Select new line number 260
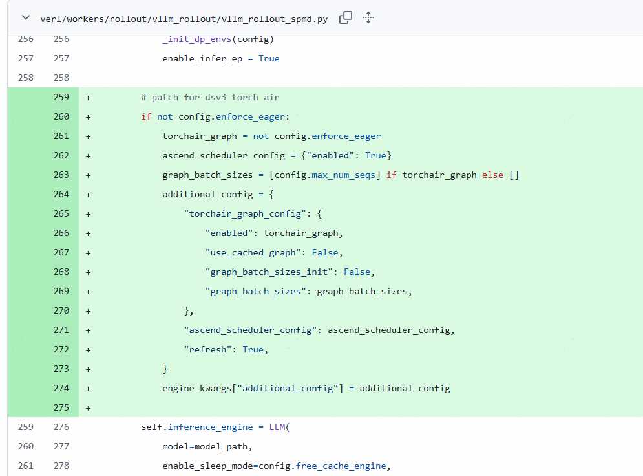The height and width of the screenshot is (476, 643). click(x=61, y=116)
